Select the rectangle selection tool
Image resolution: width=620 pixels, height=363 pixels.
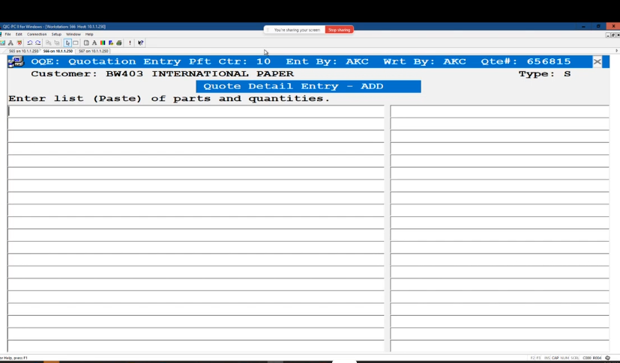[x=76, y=43]
